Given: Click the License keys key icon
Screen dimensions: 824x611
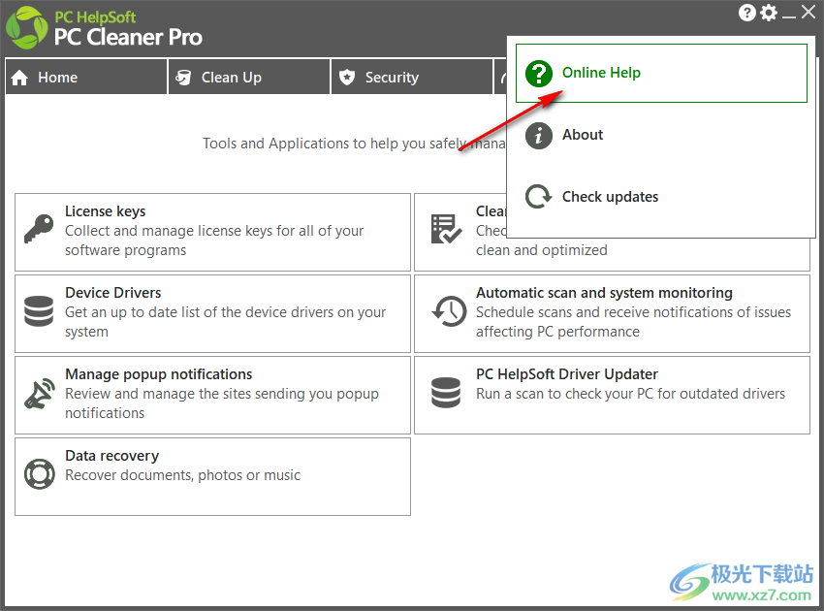Looking at the screenshot, I should click(39, 228).
